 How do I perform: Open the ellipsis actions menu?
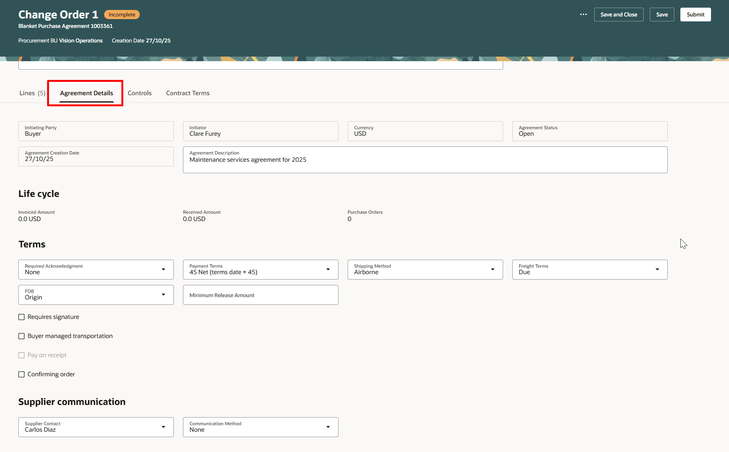click(x=583, y=14)
